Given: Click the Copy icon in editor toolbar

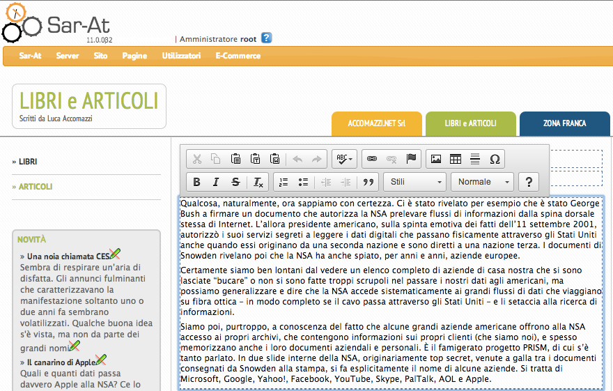Looking at the screenshot, I should coord(216,159).
